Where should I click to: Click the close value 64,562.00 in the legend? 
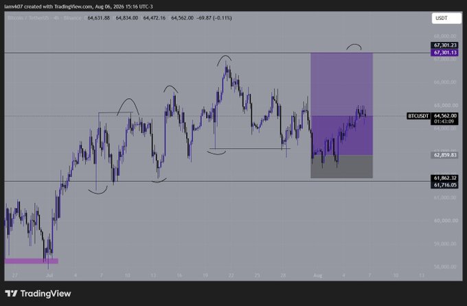coord(182,18)
